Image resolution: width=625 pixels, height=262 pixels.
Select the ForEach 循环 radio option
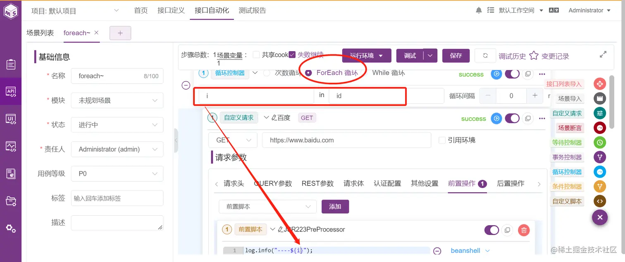(x=308, y=73)
